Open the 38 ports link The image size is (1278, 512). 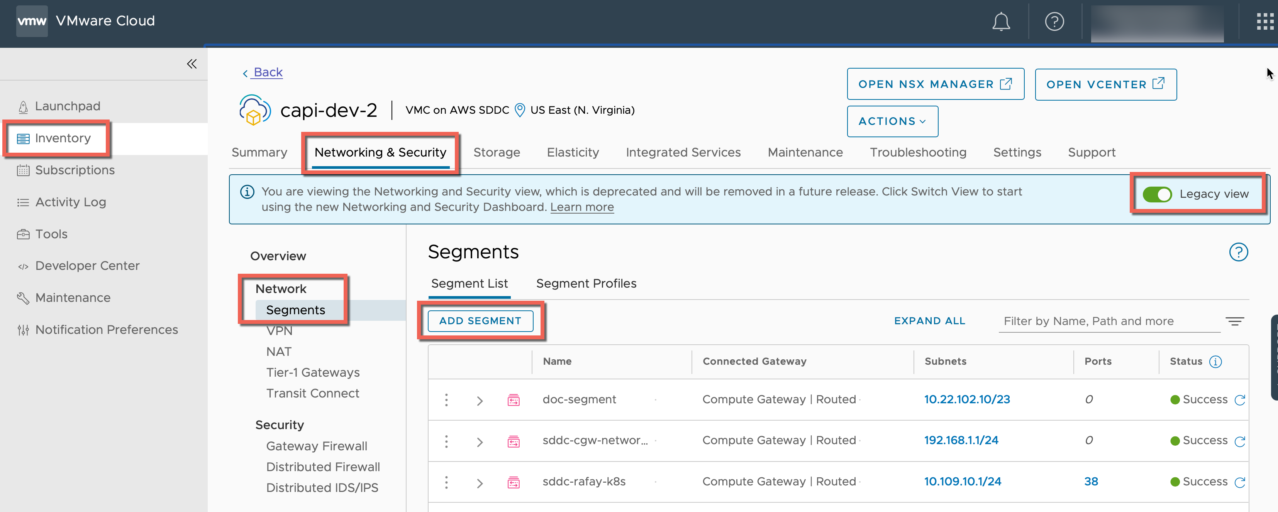click(x=1090, y=482)
